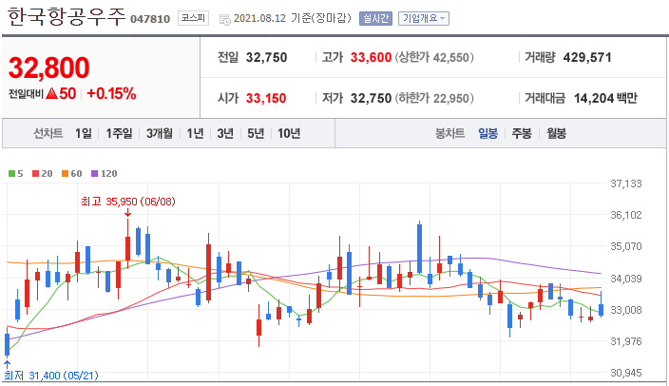Click the 코스피 market badge
The height and width of the screenshot is (386, 669).
point(193,18)
